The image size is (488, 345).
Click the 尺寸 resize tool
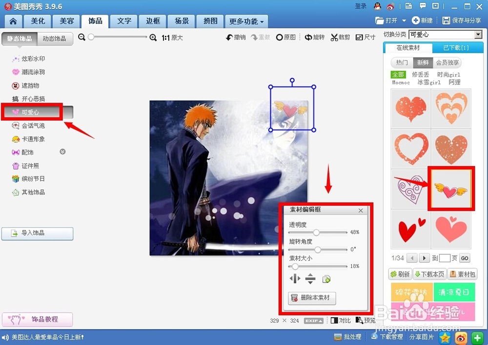(366, 38)
